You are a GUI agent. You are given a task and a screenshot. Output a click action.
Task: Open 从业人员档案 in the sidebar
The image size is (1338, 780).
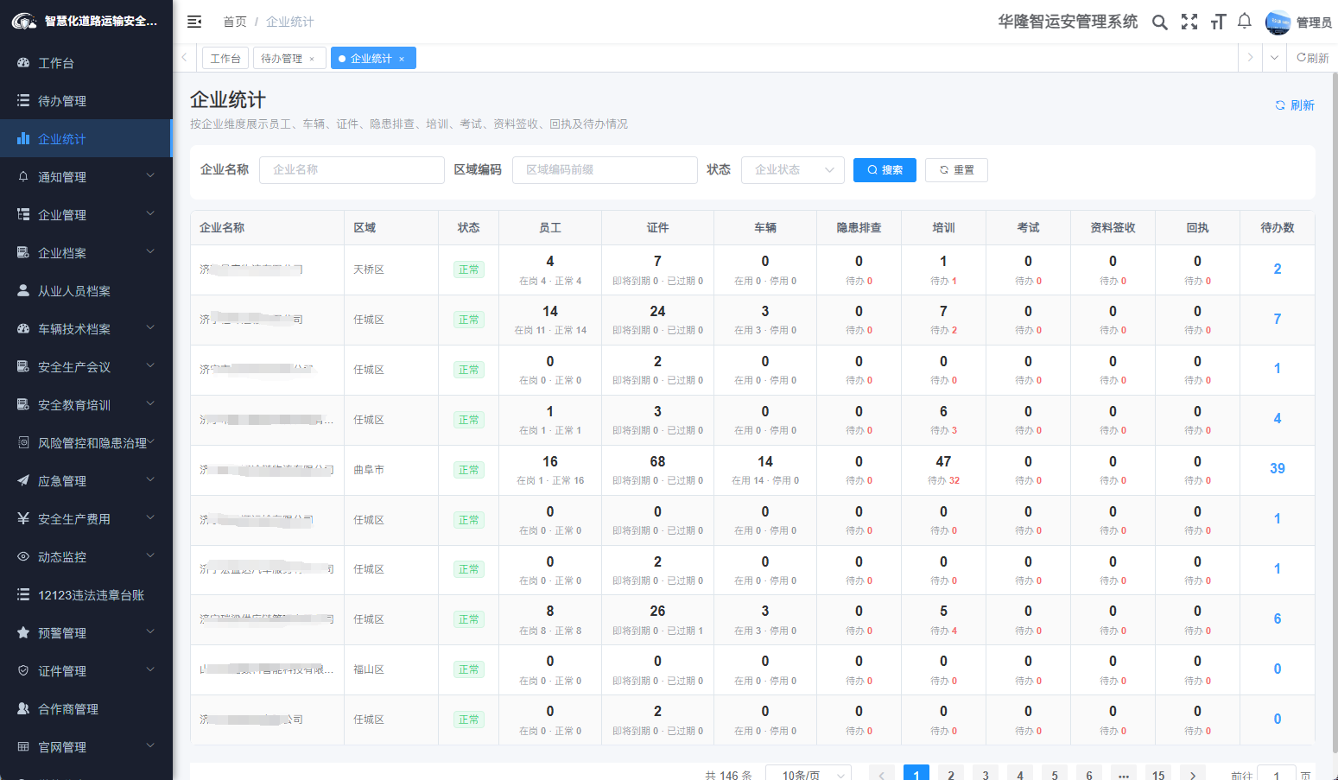86,291
